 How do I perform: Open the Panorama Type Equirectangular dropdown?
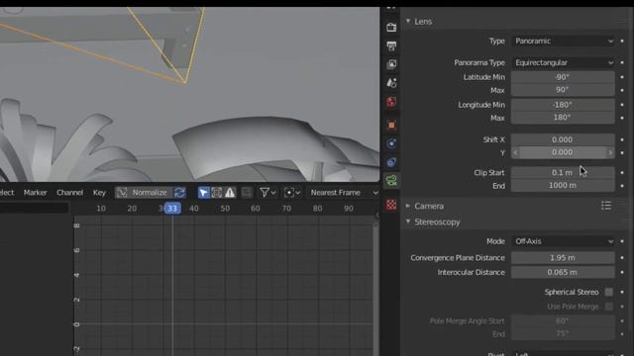(x=563, y=62)
